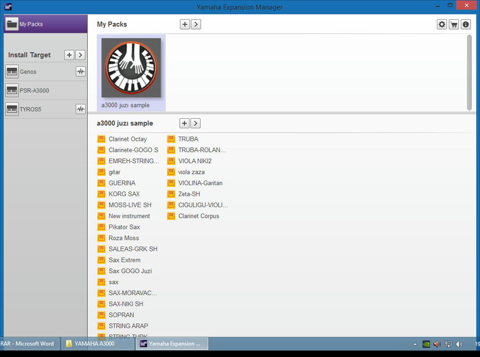Select the Sax Extrem entry
This screenshot has height=357, width=480.
[119, 260]
